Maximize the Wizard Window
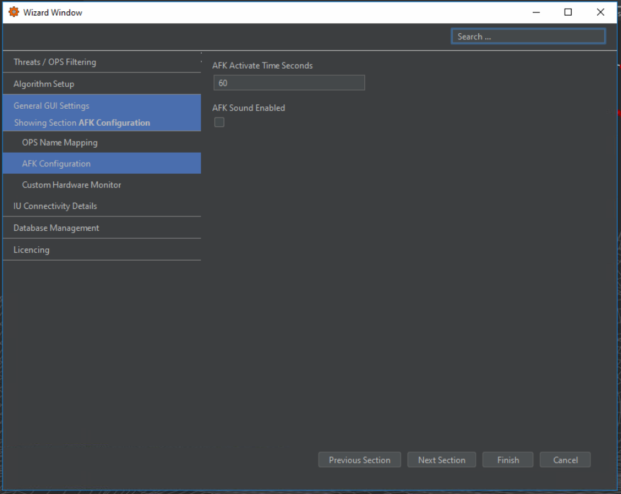Screen dimensions: 621x494 click(x=568, y=12)
